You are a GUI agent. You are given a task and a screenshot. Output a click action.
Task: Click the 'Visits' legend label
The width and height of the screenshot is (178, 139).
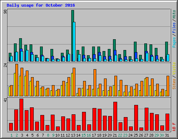point(174,68)
